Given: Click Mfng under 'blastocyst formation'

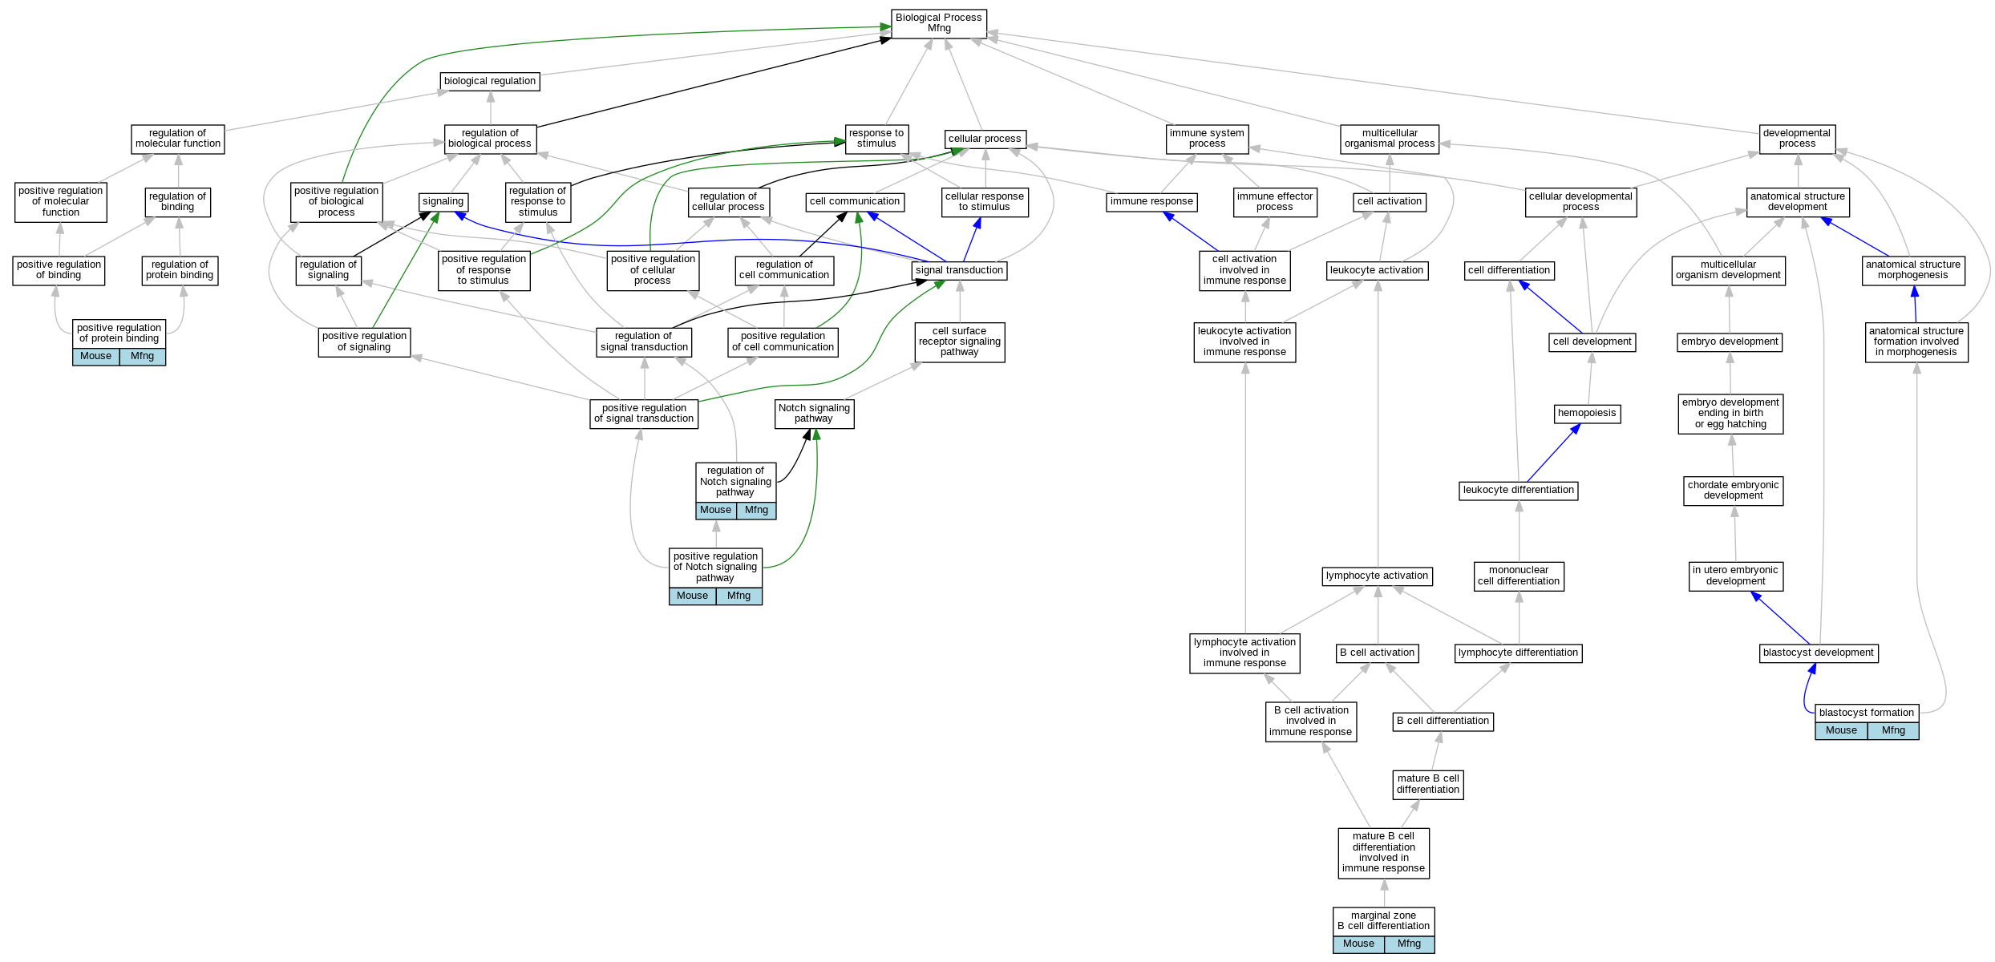Looking at the screenshot, I should pos(1893,731).
